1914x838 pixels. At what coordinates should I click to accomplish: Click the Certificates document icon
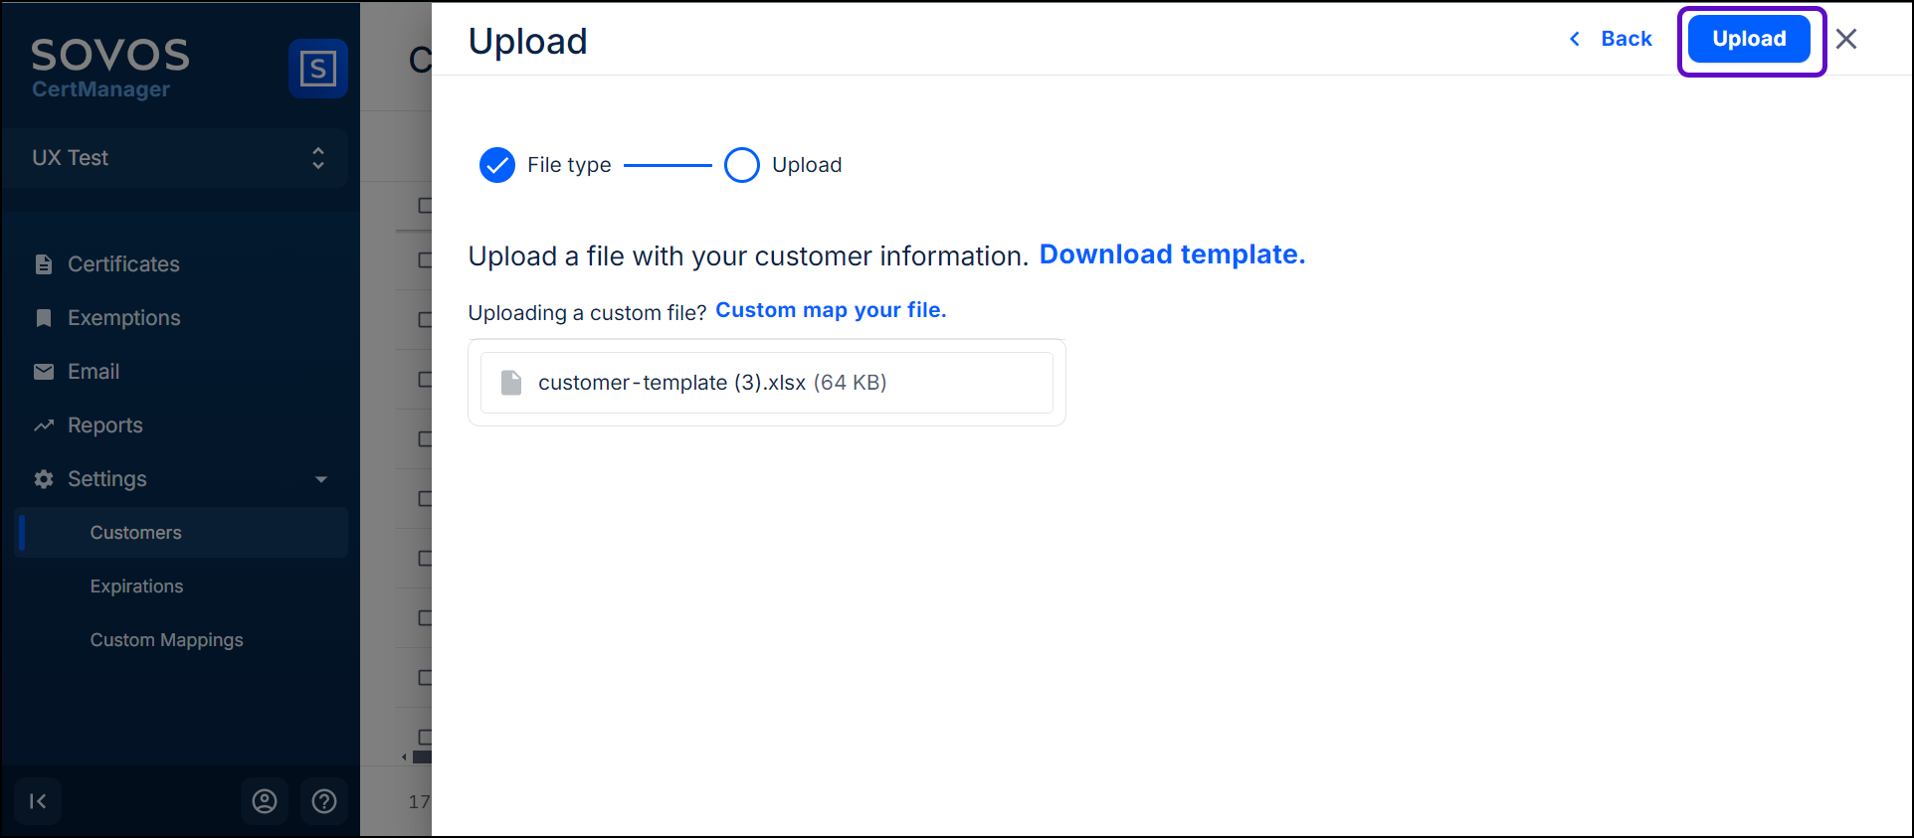tap(44, 264)
